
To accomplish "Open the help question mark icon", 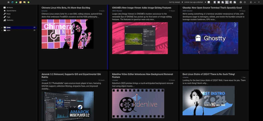I will (241, 2).
